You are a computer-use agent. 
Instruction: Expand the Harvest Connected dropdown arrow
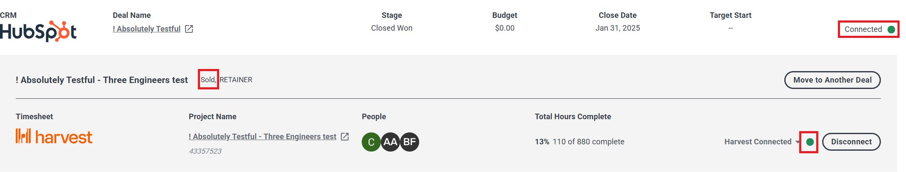[x=797, y=142]
